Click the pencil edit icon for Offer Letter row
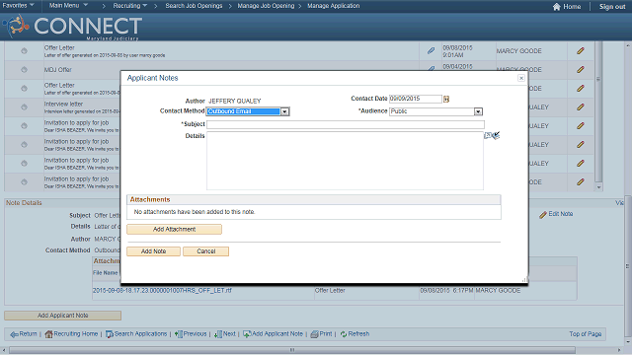This screenshot has width=632, height=355. (x=581, y=50)
